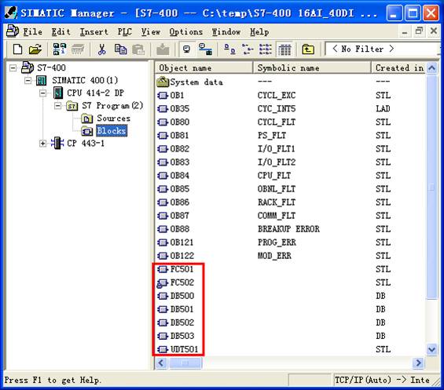This screenshot has width=444, height=390.
Task: Switch to Details view icon
Action: point(284,49)
